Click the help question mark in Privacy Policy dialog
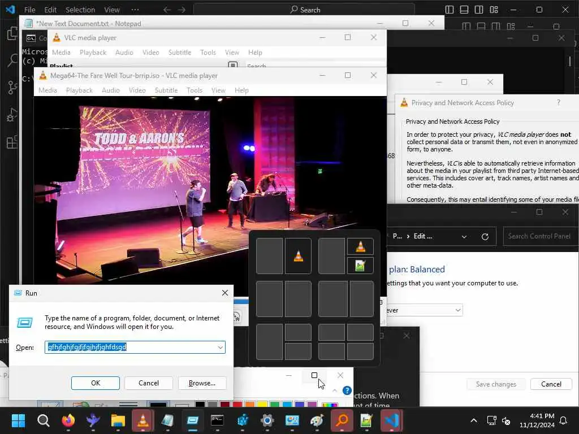The image size is (579, 434). [558, 103]
